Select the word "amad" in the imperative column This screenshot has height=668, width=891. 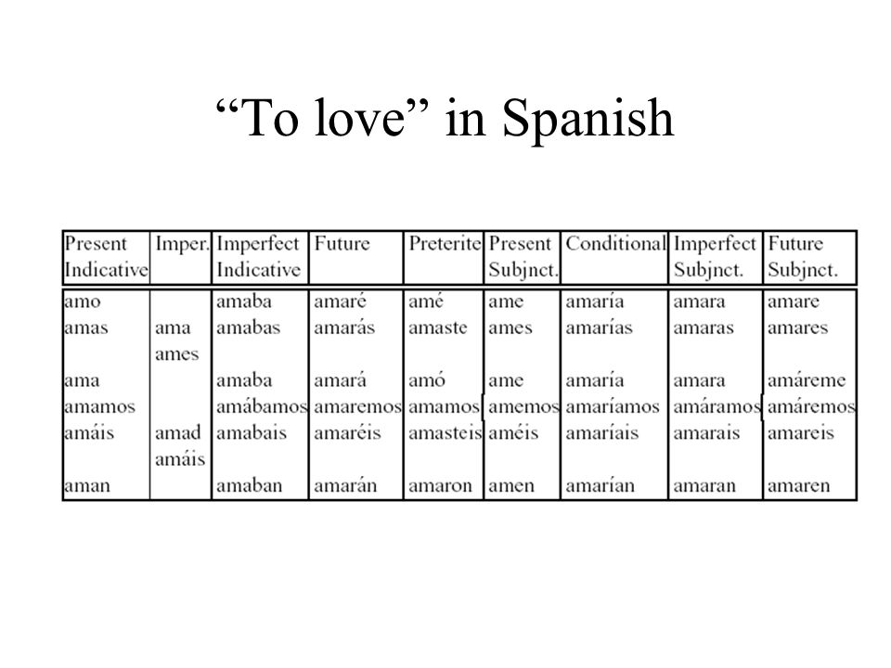click(x=178, y=433)
